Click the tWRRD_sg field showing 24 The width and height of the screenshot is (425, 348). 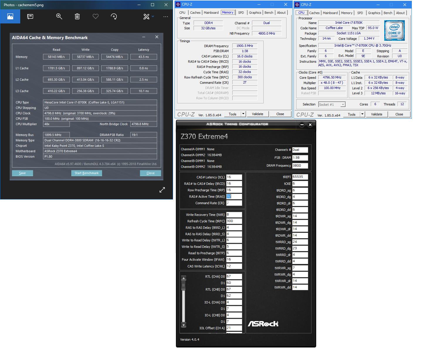tap(300, 242)
